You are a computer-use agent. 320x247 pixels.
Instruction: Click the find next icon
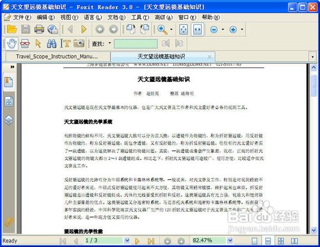click(x=179, y=44)
